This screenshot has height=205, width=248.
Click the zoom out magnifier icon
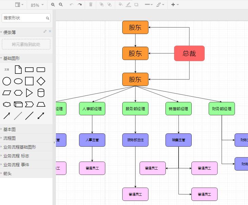[61, 5]
